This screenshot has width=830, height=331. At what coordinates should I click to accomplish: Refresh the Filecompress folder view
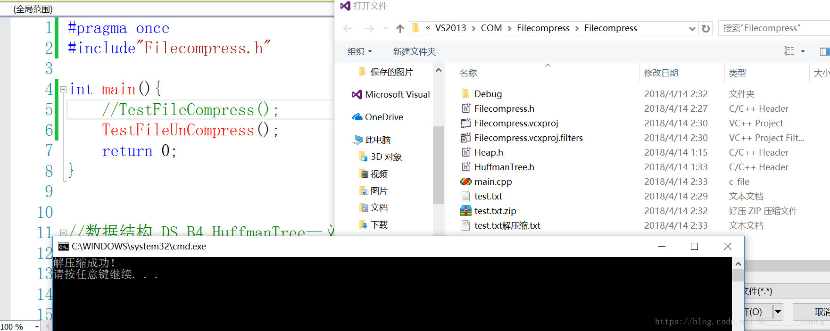[706, 28]
